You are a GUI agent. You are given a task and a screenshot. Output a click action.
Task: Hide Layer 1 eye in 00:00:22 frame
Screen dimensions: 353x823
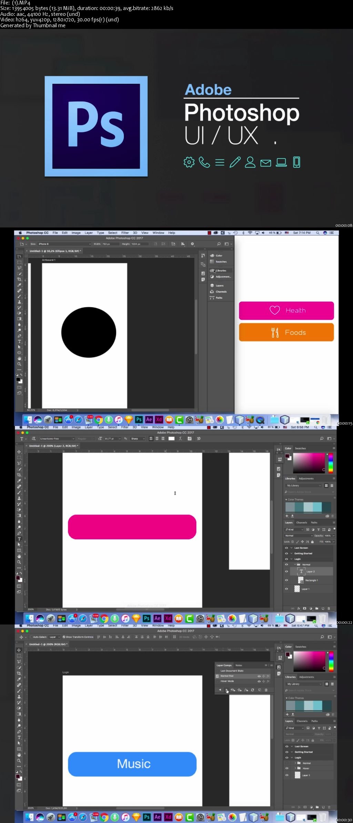(x=286, y=589)
